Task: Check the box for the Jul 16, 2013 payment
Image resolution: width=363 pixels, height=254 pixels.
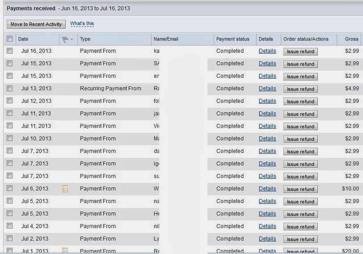Action: click(x=10, y=51)
